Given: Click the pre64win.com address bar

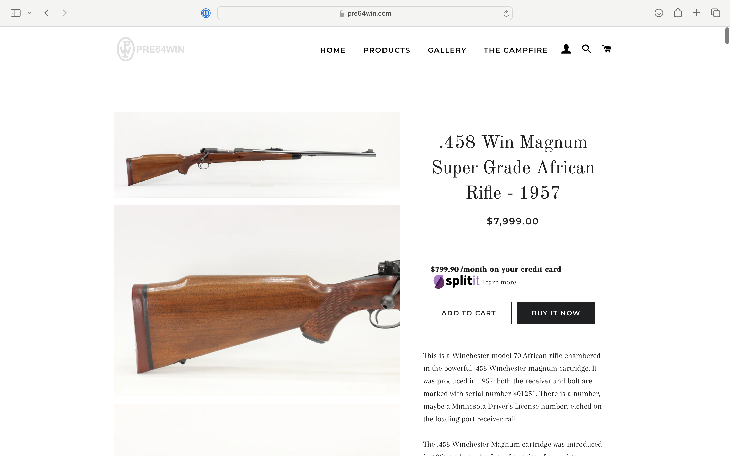Looking at the screenshot, I should click(x=365, y=13).
